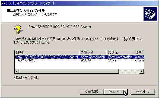
Task: Click the 説明 column header
Action: point(47,53)
